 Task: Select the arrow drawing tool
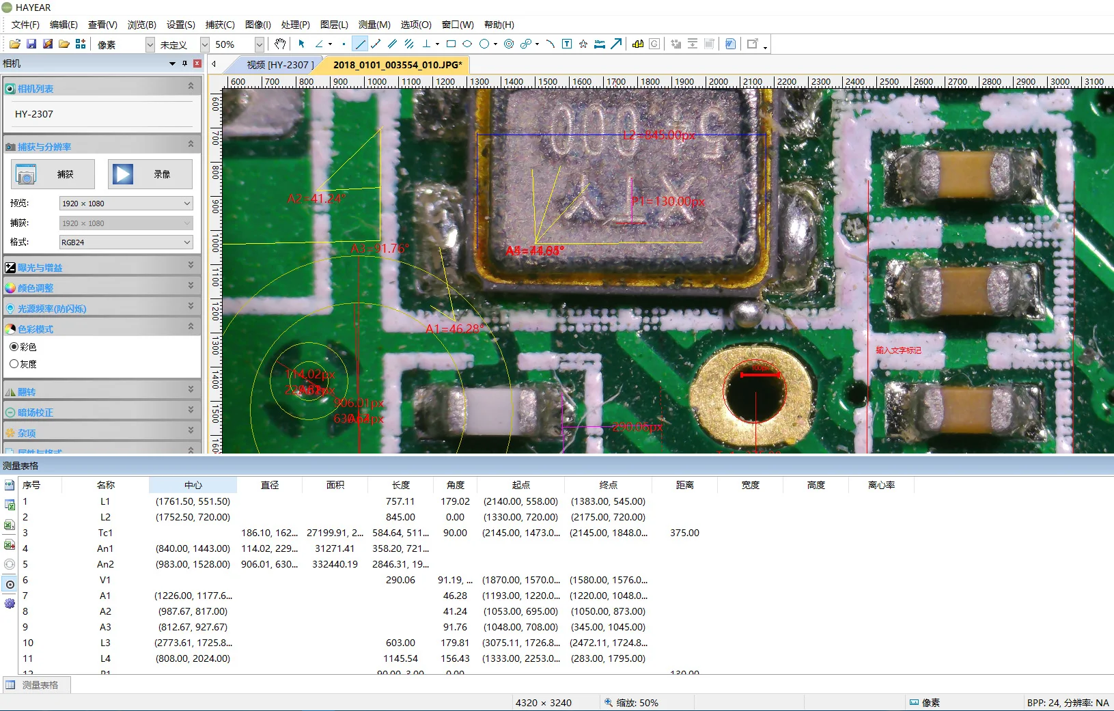pos(616,44)
